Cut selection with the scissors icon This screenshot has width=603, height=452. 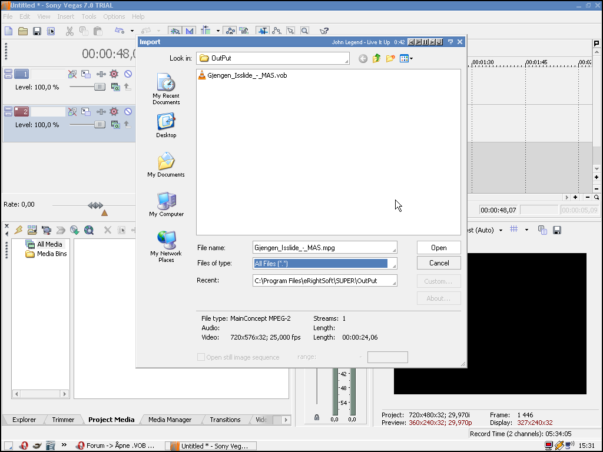[69, 31]
